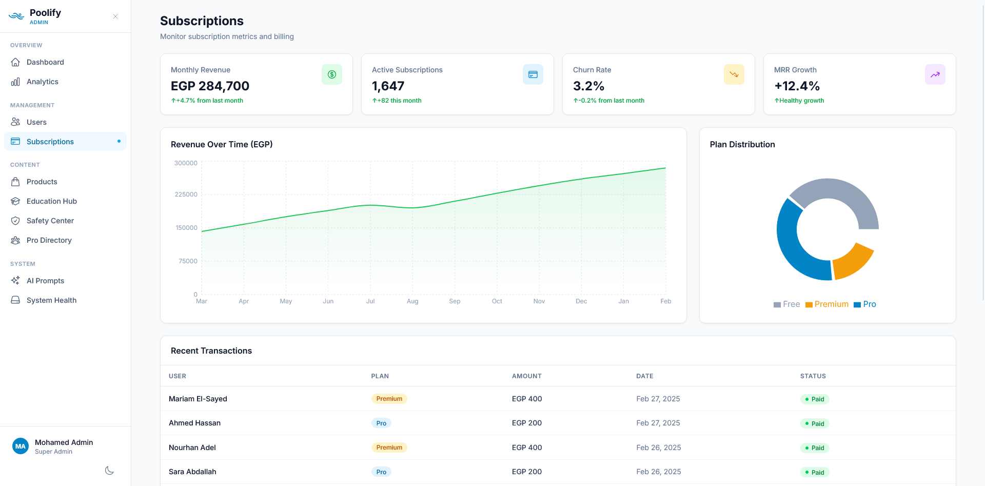The width and height of the screenshot is (985, 486).
Task: Click the Dashboard house icon
Action: point(15,62)
